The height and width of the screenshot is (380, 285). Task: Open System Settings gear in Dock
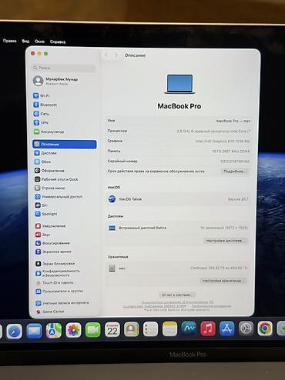[246, 328]
